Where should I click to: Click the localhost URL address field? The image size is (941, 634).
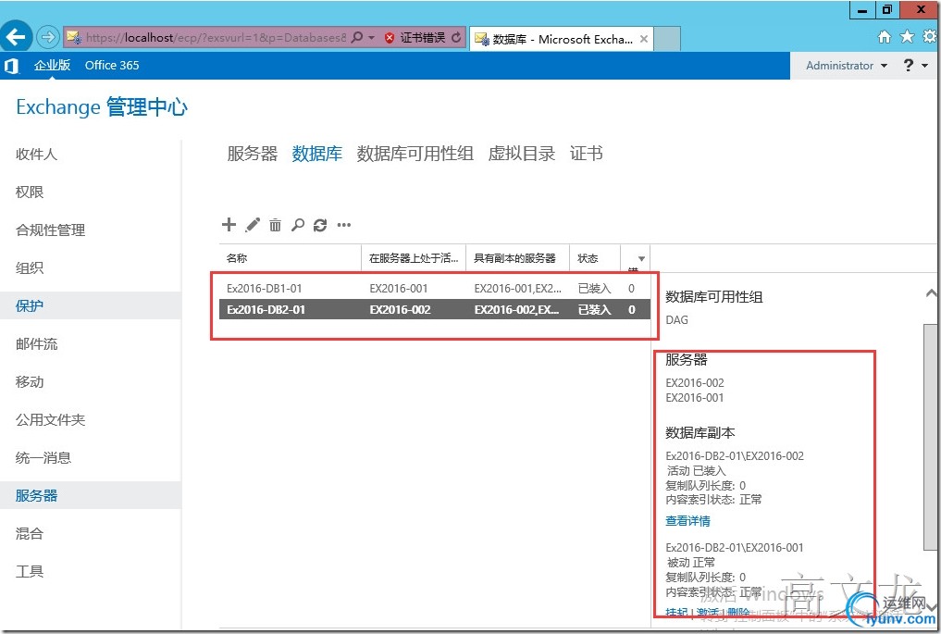[215, 37]
